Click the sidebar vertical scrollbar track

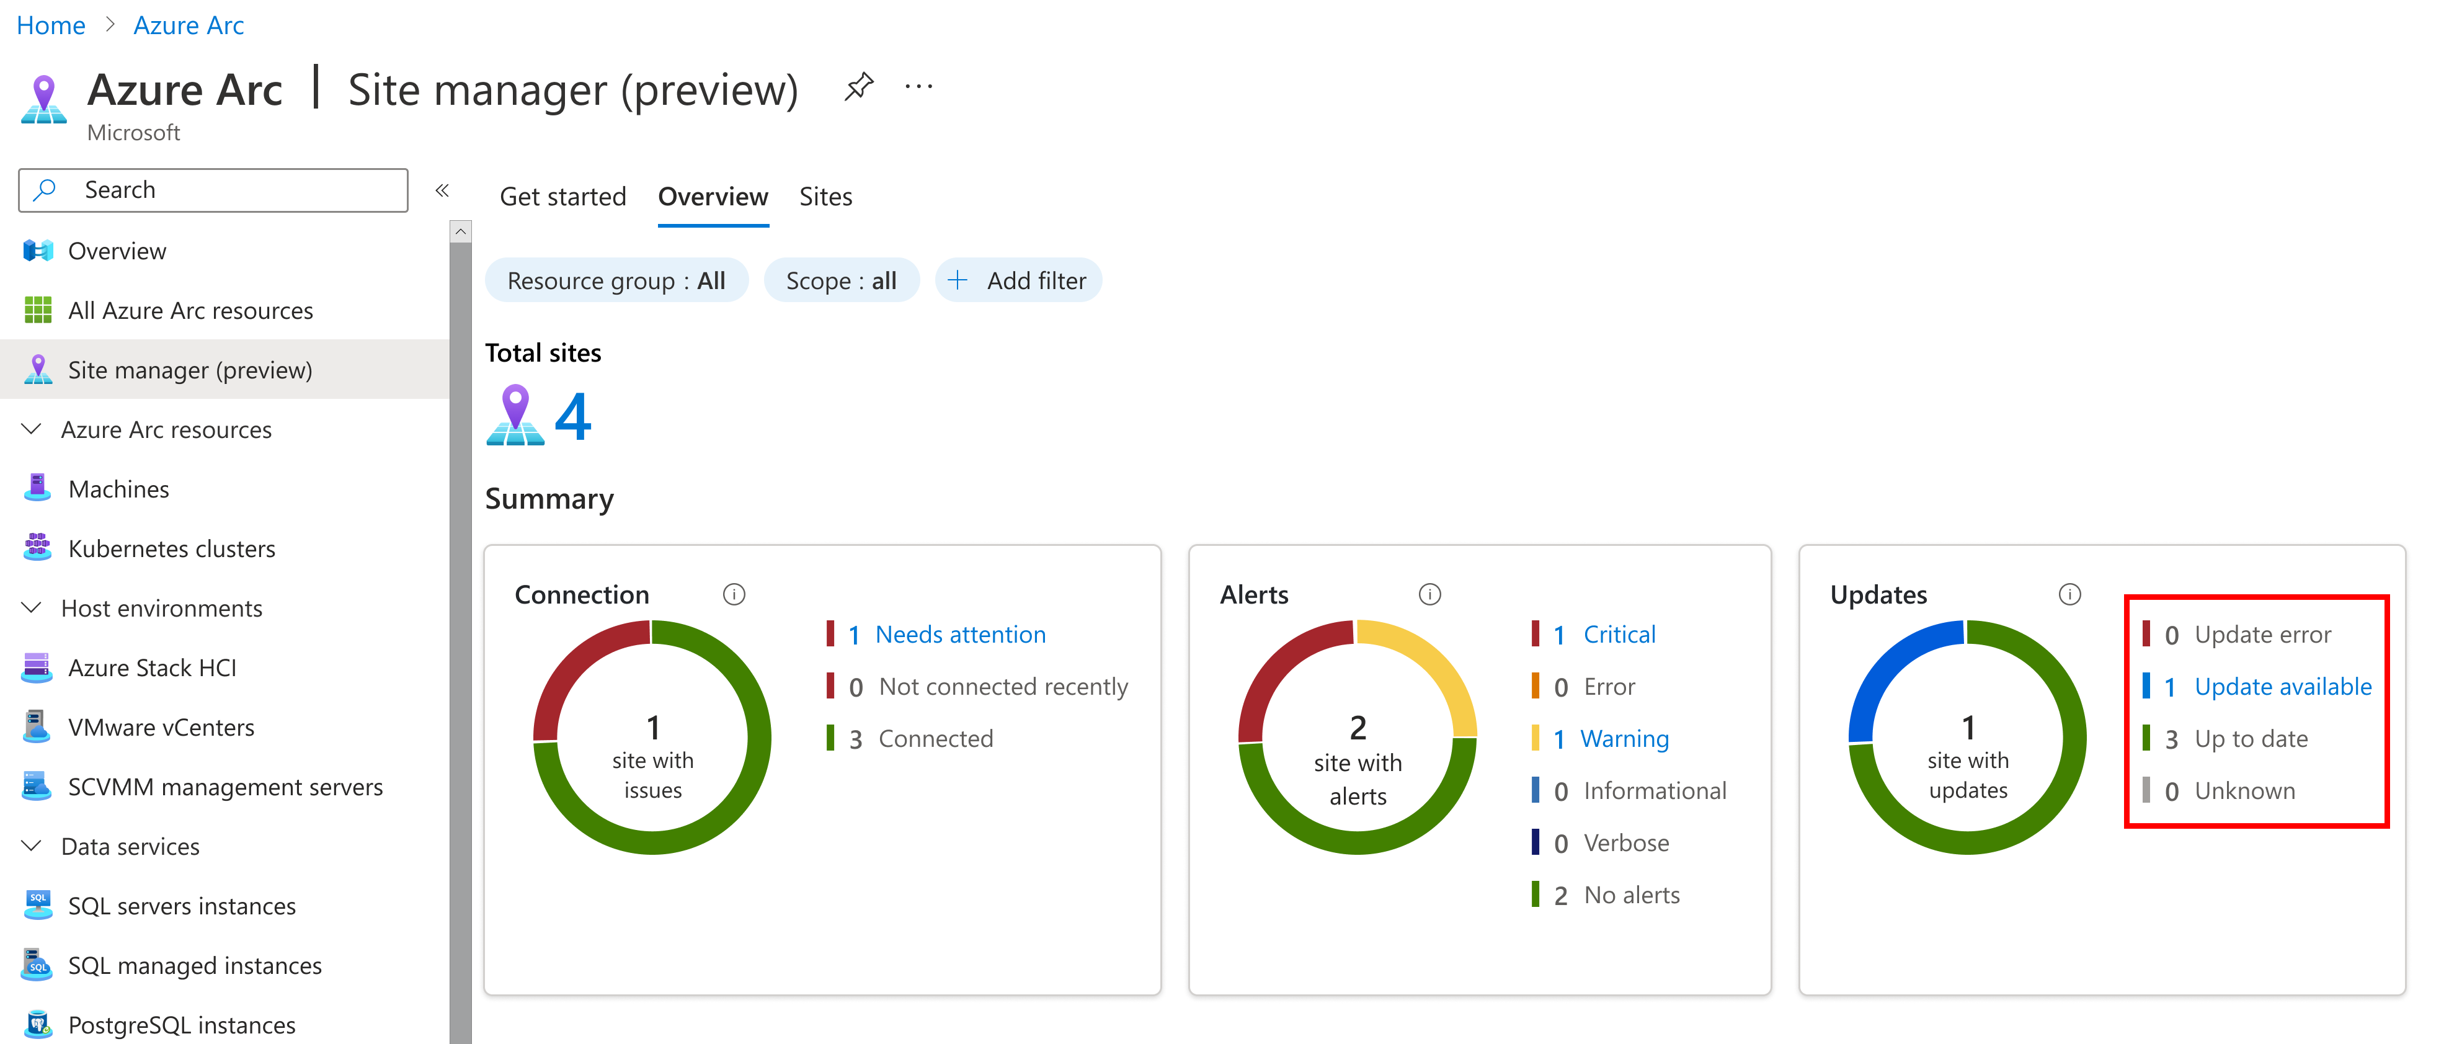click(x=460, y=643)
